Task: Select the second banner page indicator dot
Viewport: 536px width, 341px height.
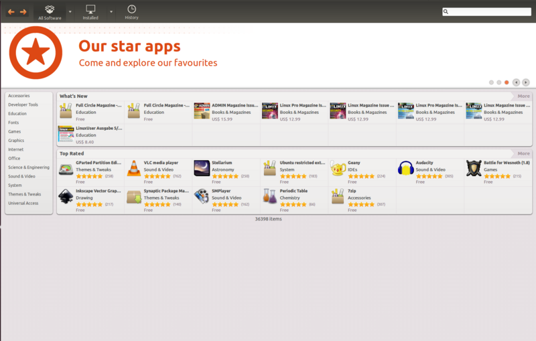Action: 499,82
